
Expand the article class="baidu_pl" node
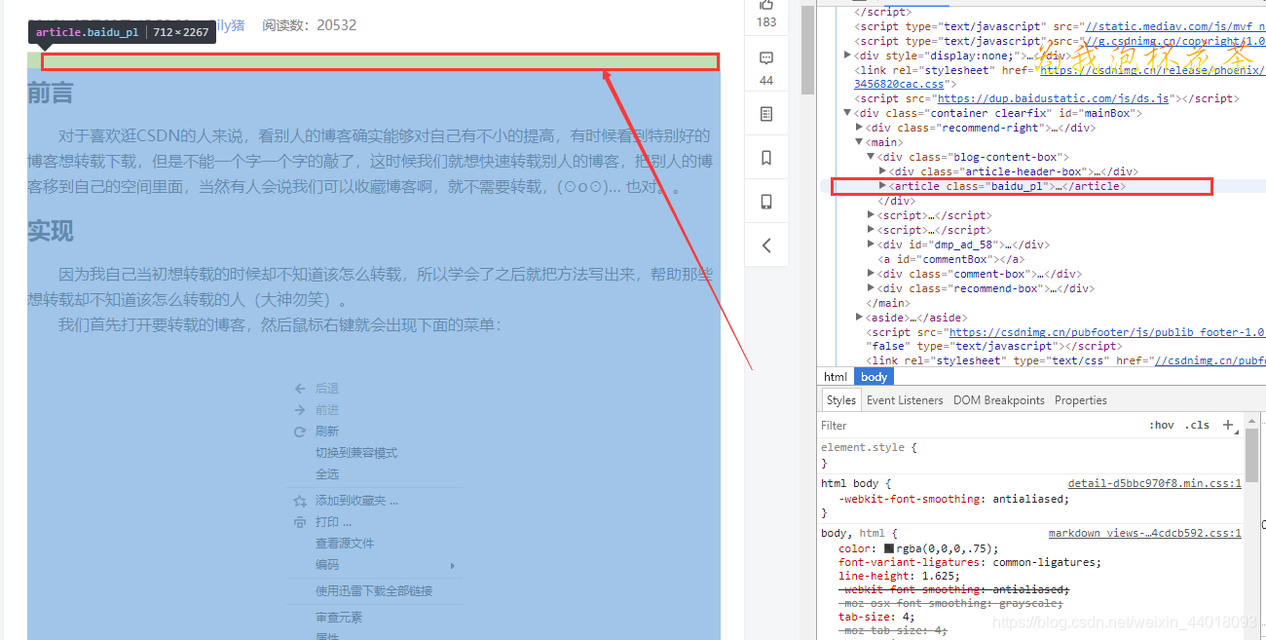882,186
